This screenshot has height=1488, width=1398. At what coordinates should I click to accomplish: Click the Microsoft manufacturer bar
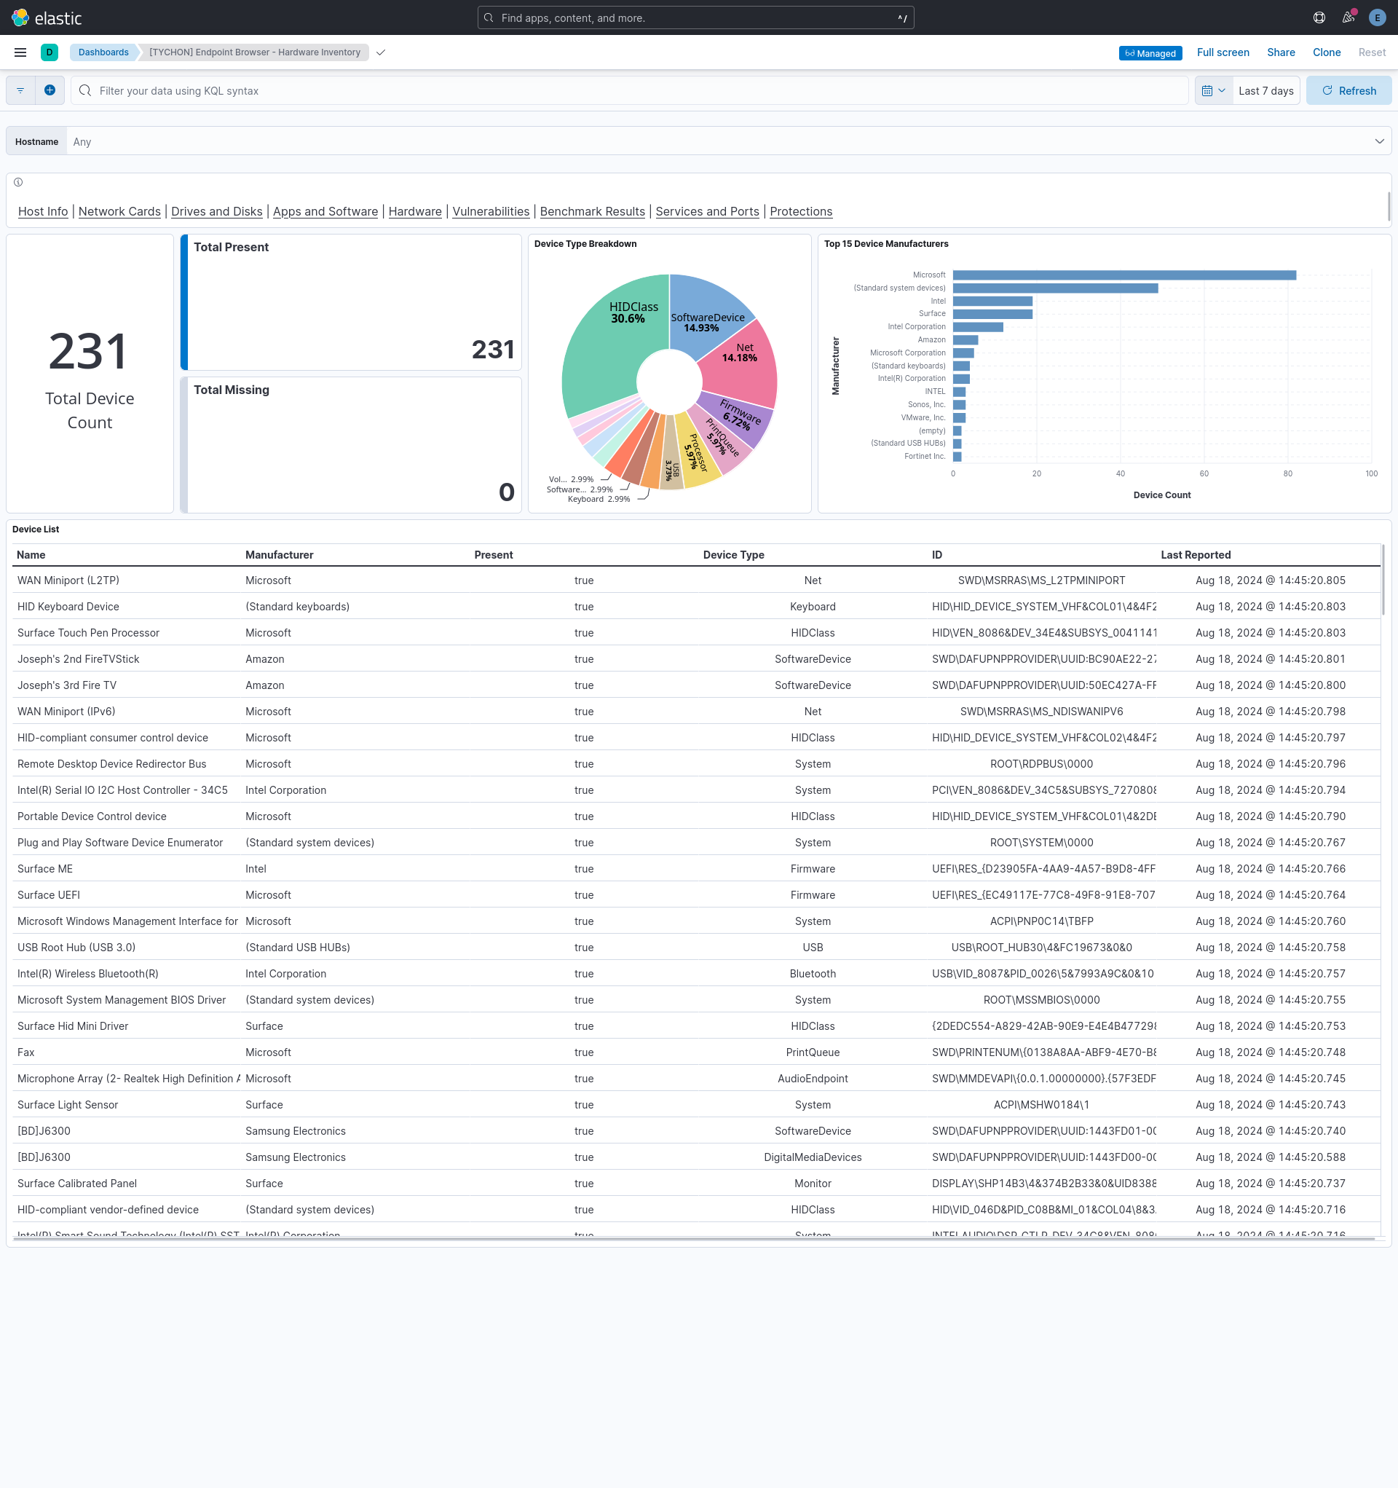tap(1124, 275)
